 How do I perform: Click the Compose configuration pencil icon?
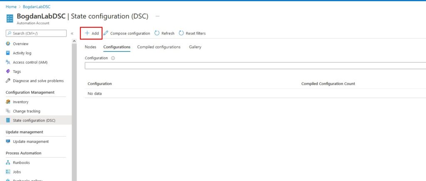tap(106, 33)
